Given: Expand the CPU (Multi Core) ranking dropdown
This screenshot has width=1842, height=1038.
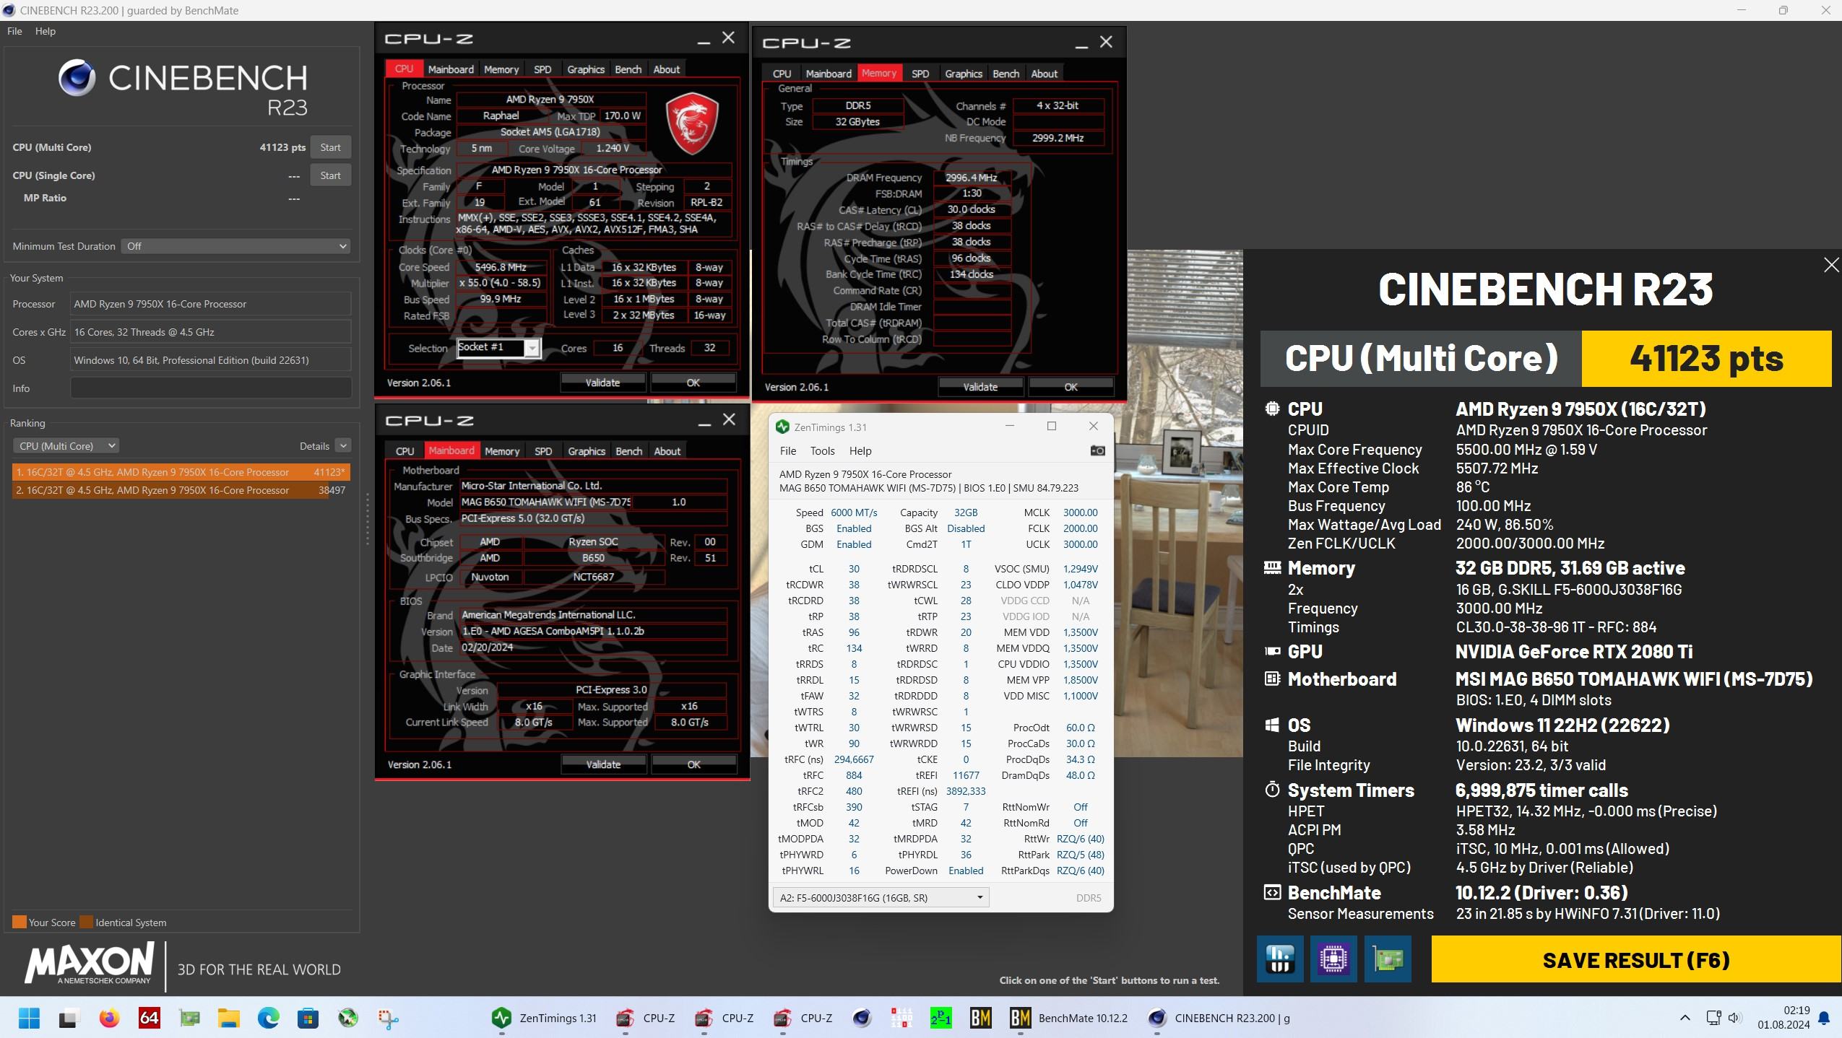Looking at the screenshot, I should pyautogui.click(x=66, y=446).
